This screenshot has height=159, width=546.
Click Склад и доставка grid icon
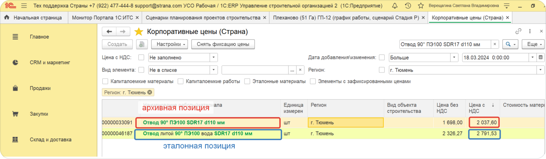tap(15, 140)
